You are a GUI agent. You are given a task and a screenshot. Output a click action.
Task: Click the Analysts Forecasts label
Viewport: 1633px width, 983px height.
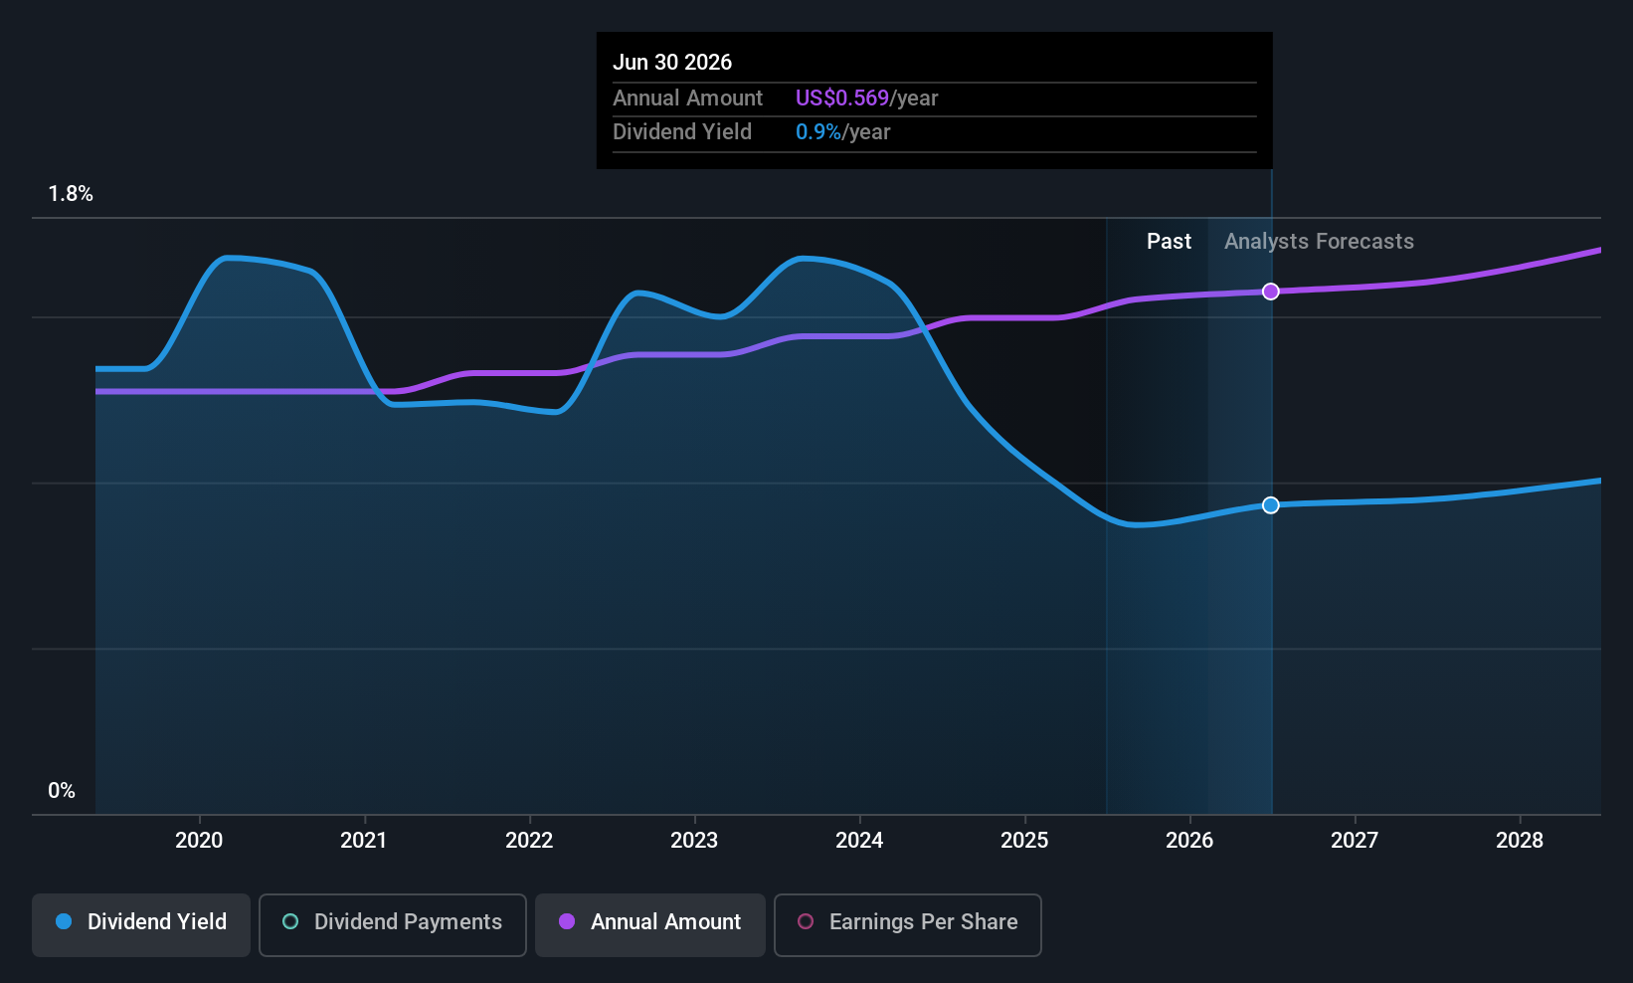click(x=1319, y=241)
